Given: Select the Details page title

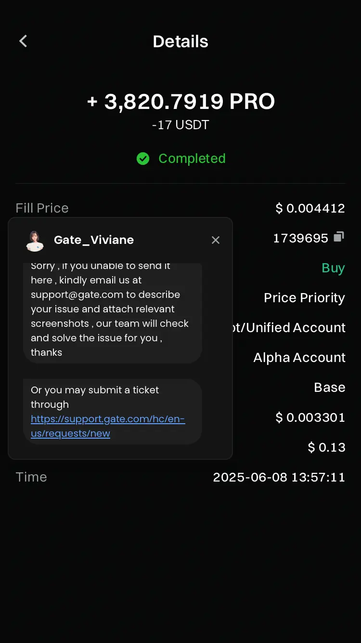Looking at the screenshot, I should 180,42.
